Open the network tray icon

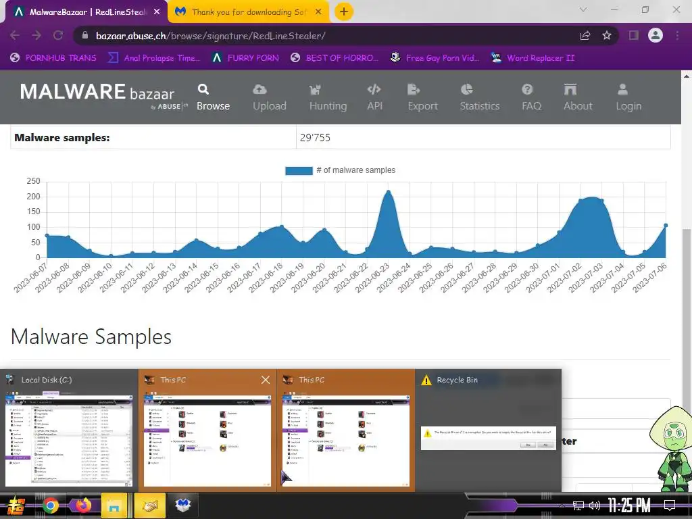coord(578,505)
